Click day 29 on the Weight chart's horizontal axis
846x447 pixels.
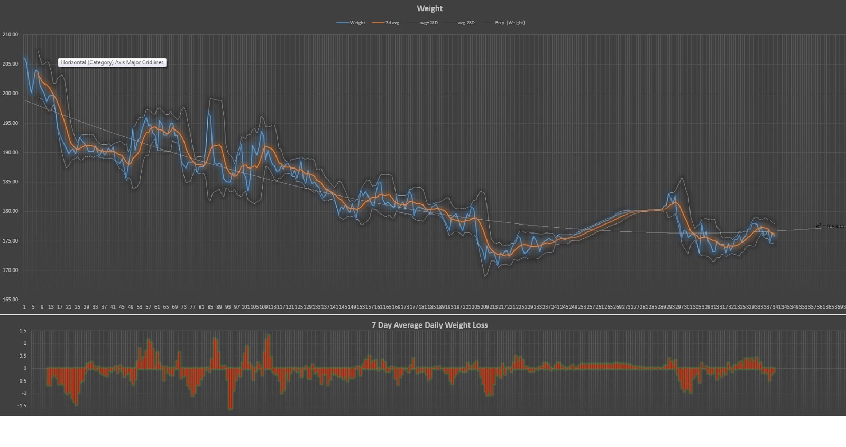point(86,307)
